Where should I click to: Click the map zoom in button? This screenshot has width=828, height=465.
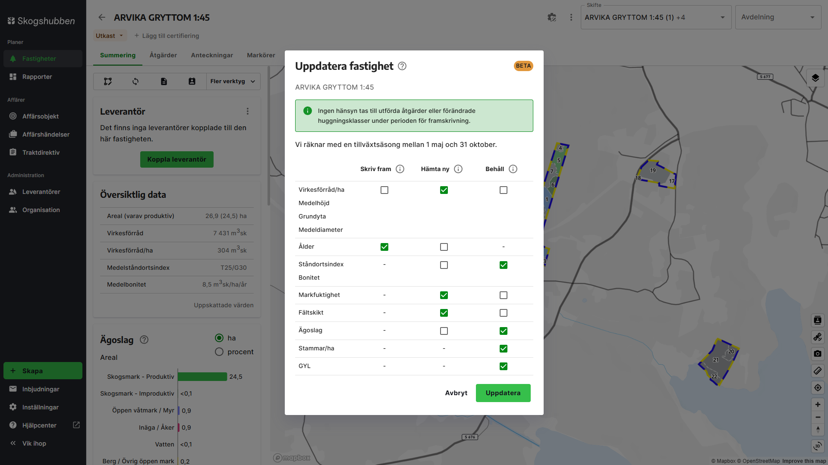(x=817, y=405)
